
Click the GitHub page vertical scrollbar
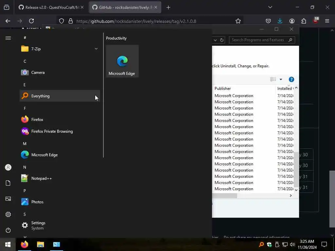[x=332, y=199]
